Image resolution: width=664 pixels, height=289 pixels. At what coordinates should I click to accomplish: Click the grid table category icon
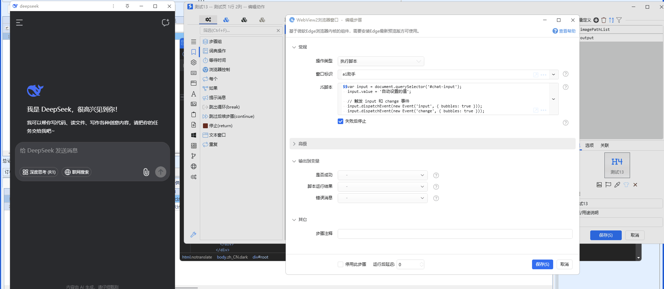194,146
